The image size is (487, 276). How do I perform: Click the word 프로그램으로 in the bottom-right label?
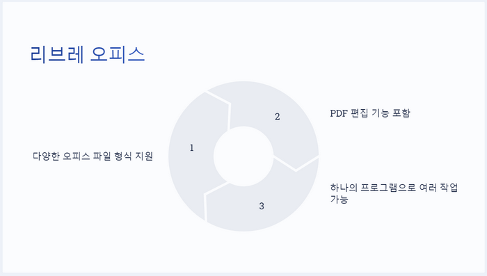point(388,188)
